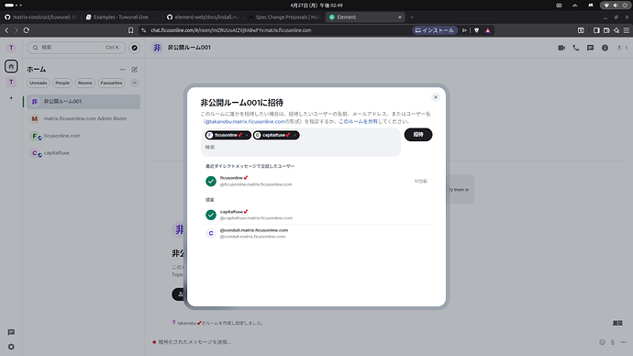Viewport: 633px width, 356px height.
Task: Switch to Spec Change Proposals tab
Action: pyautogui.click(x=284, y=17)
